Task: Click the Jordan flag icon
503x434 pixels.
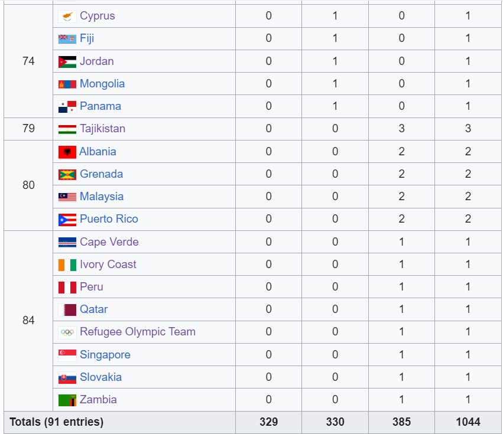Action: point(67,62)
